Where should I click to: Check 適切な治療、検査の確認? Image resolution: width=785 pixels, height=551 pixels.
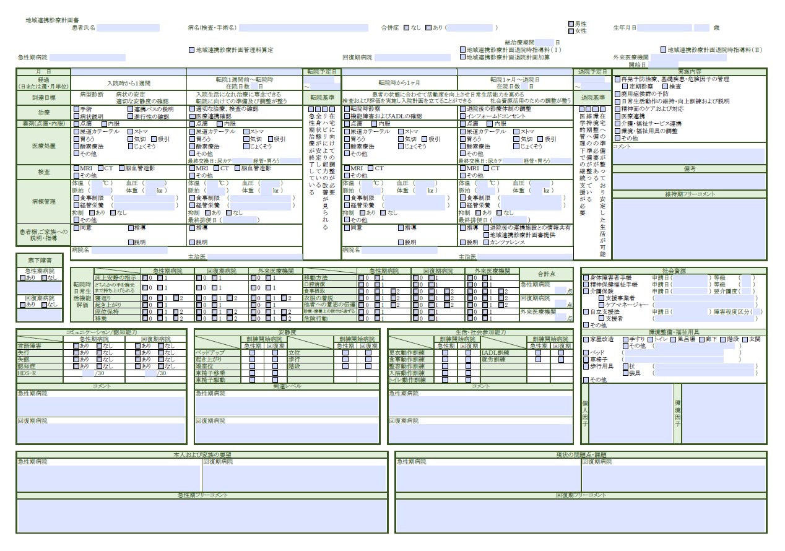point(191,109)
